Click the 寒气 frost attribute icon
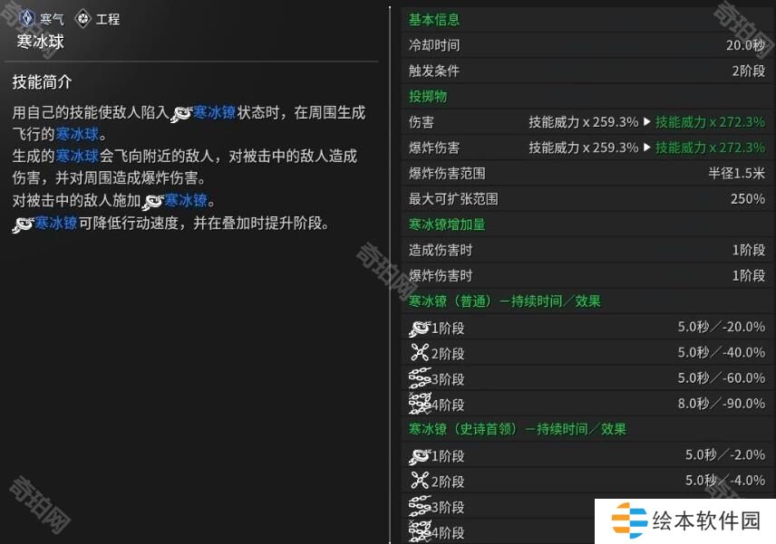The image size is (776, 544). pos(25,18)
